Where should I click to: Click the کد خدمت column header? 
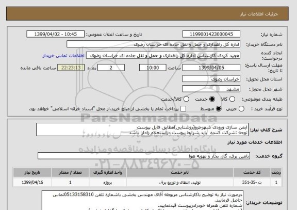point(252,172)
